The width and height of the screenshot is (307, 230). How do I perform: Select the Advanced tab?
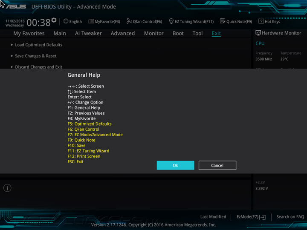[x=123, y=34]
